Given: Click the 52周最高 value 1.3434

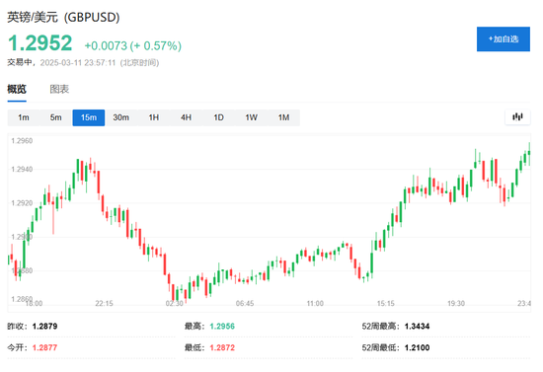Looking at the screenshot, I should coord(417,326).
